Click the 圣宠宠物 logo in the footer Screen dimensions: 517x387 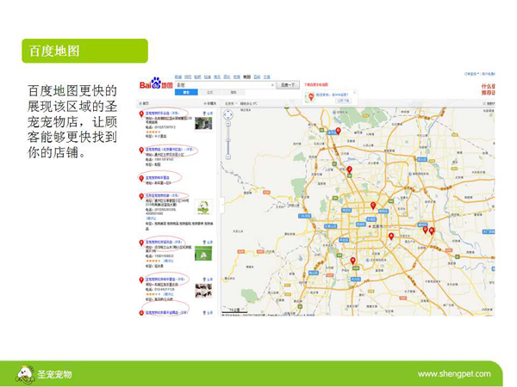coord(43,374)
